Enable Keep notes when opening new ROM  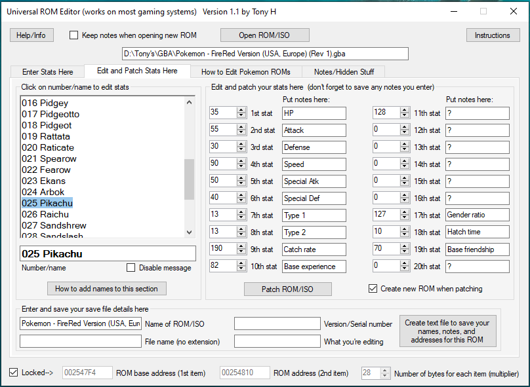coord(73,35)
